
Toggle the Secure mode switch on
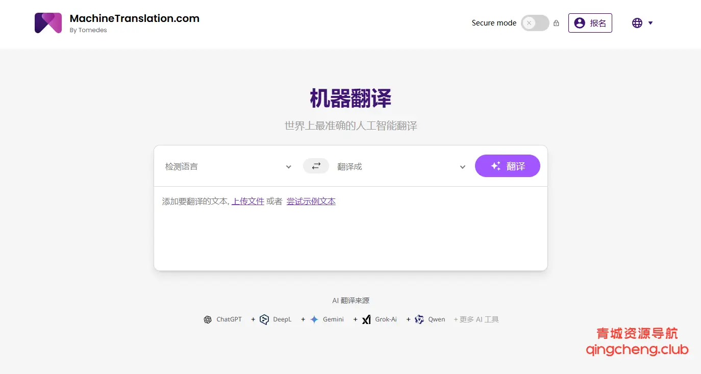coord(535,23)
